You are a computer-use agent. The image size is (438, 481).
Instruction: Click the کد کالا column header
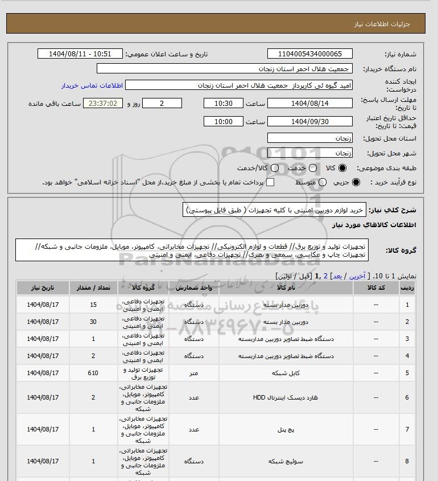tap(376, 287)
